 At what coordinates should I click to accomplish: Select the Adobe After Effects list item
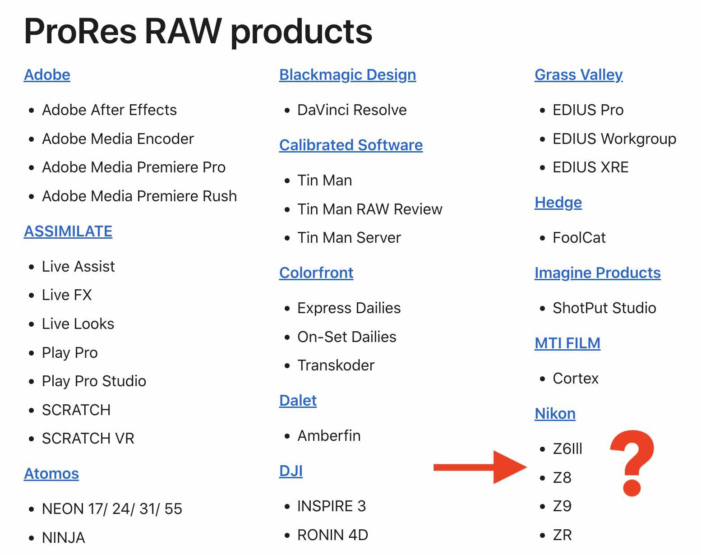110,110
